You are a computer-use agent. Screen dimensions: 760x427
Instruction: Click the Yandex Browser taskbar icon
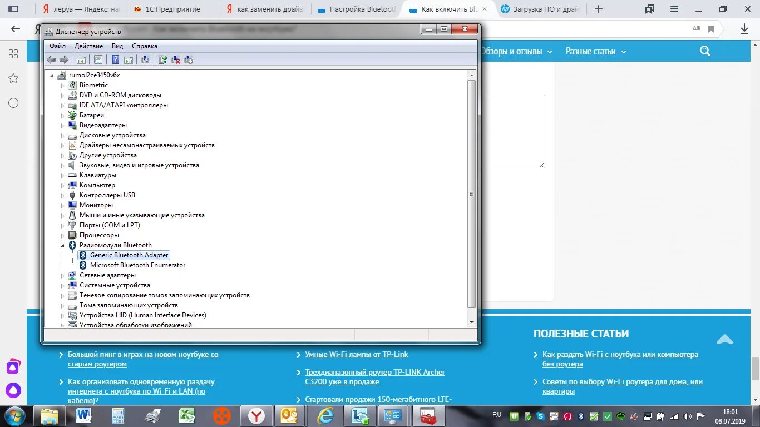tap(256, 415)
